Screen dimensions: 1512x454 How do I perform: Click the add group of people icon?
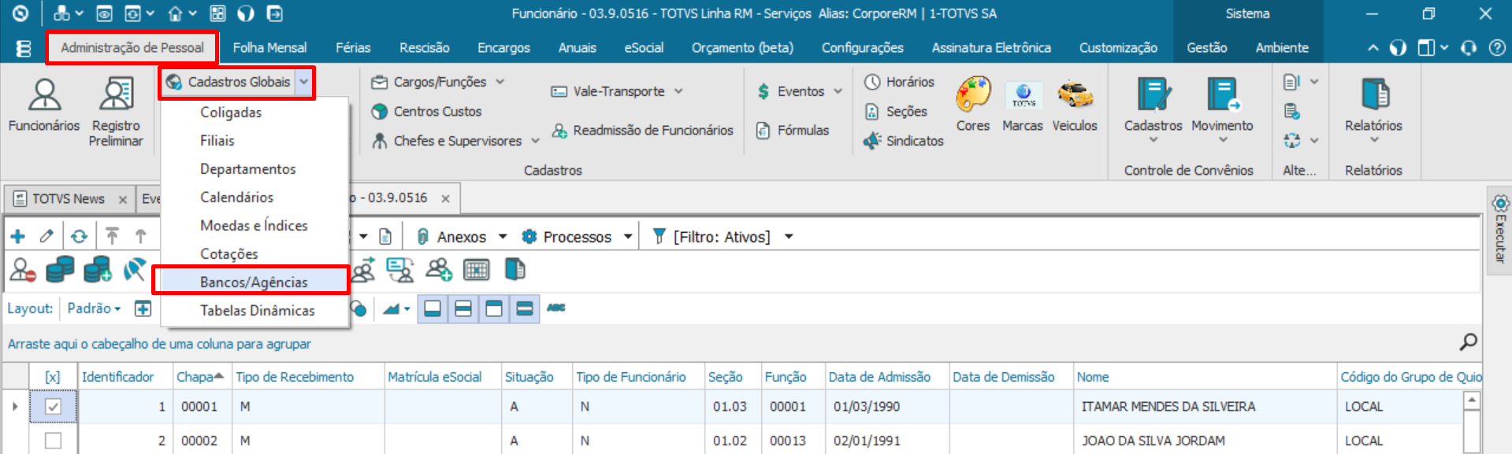(438, 270)
